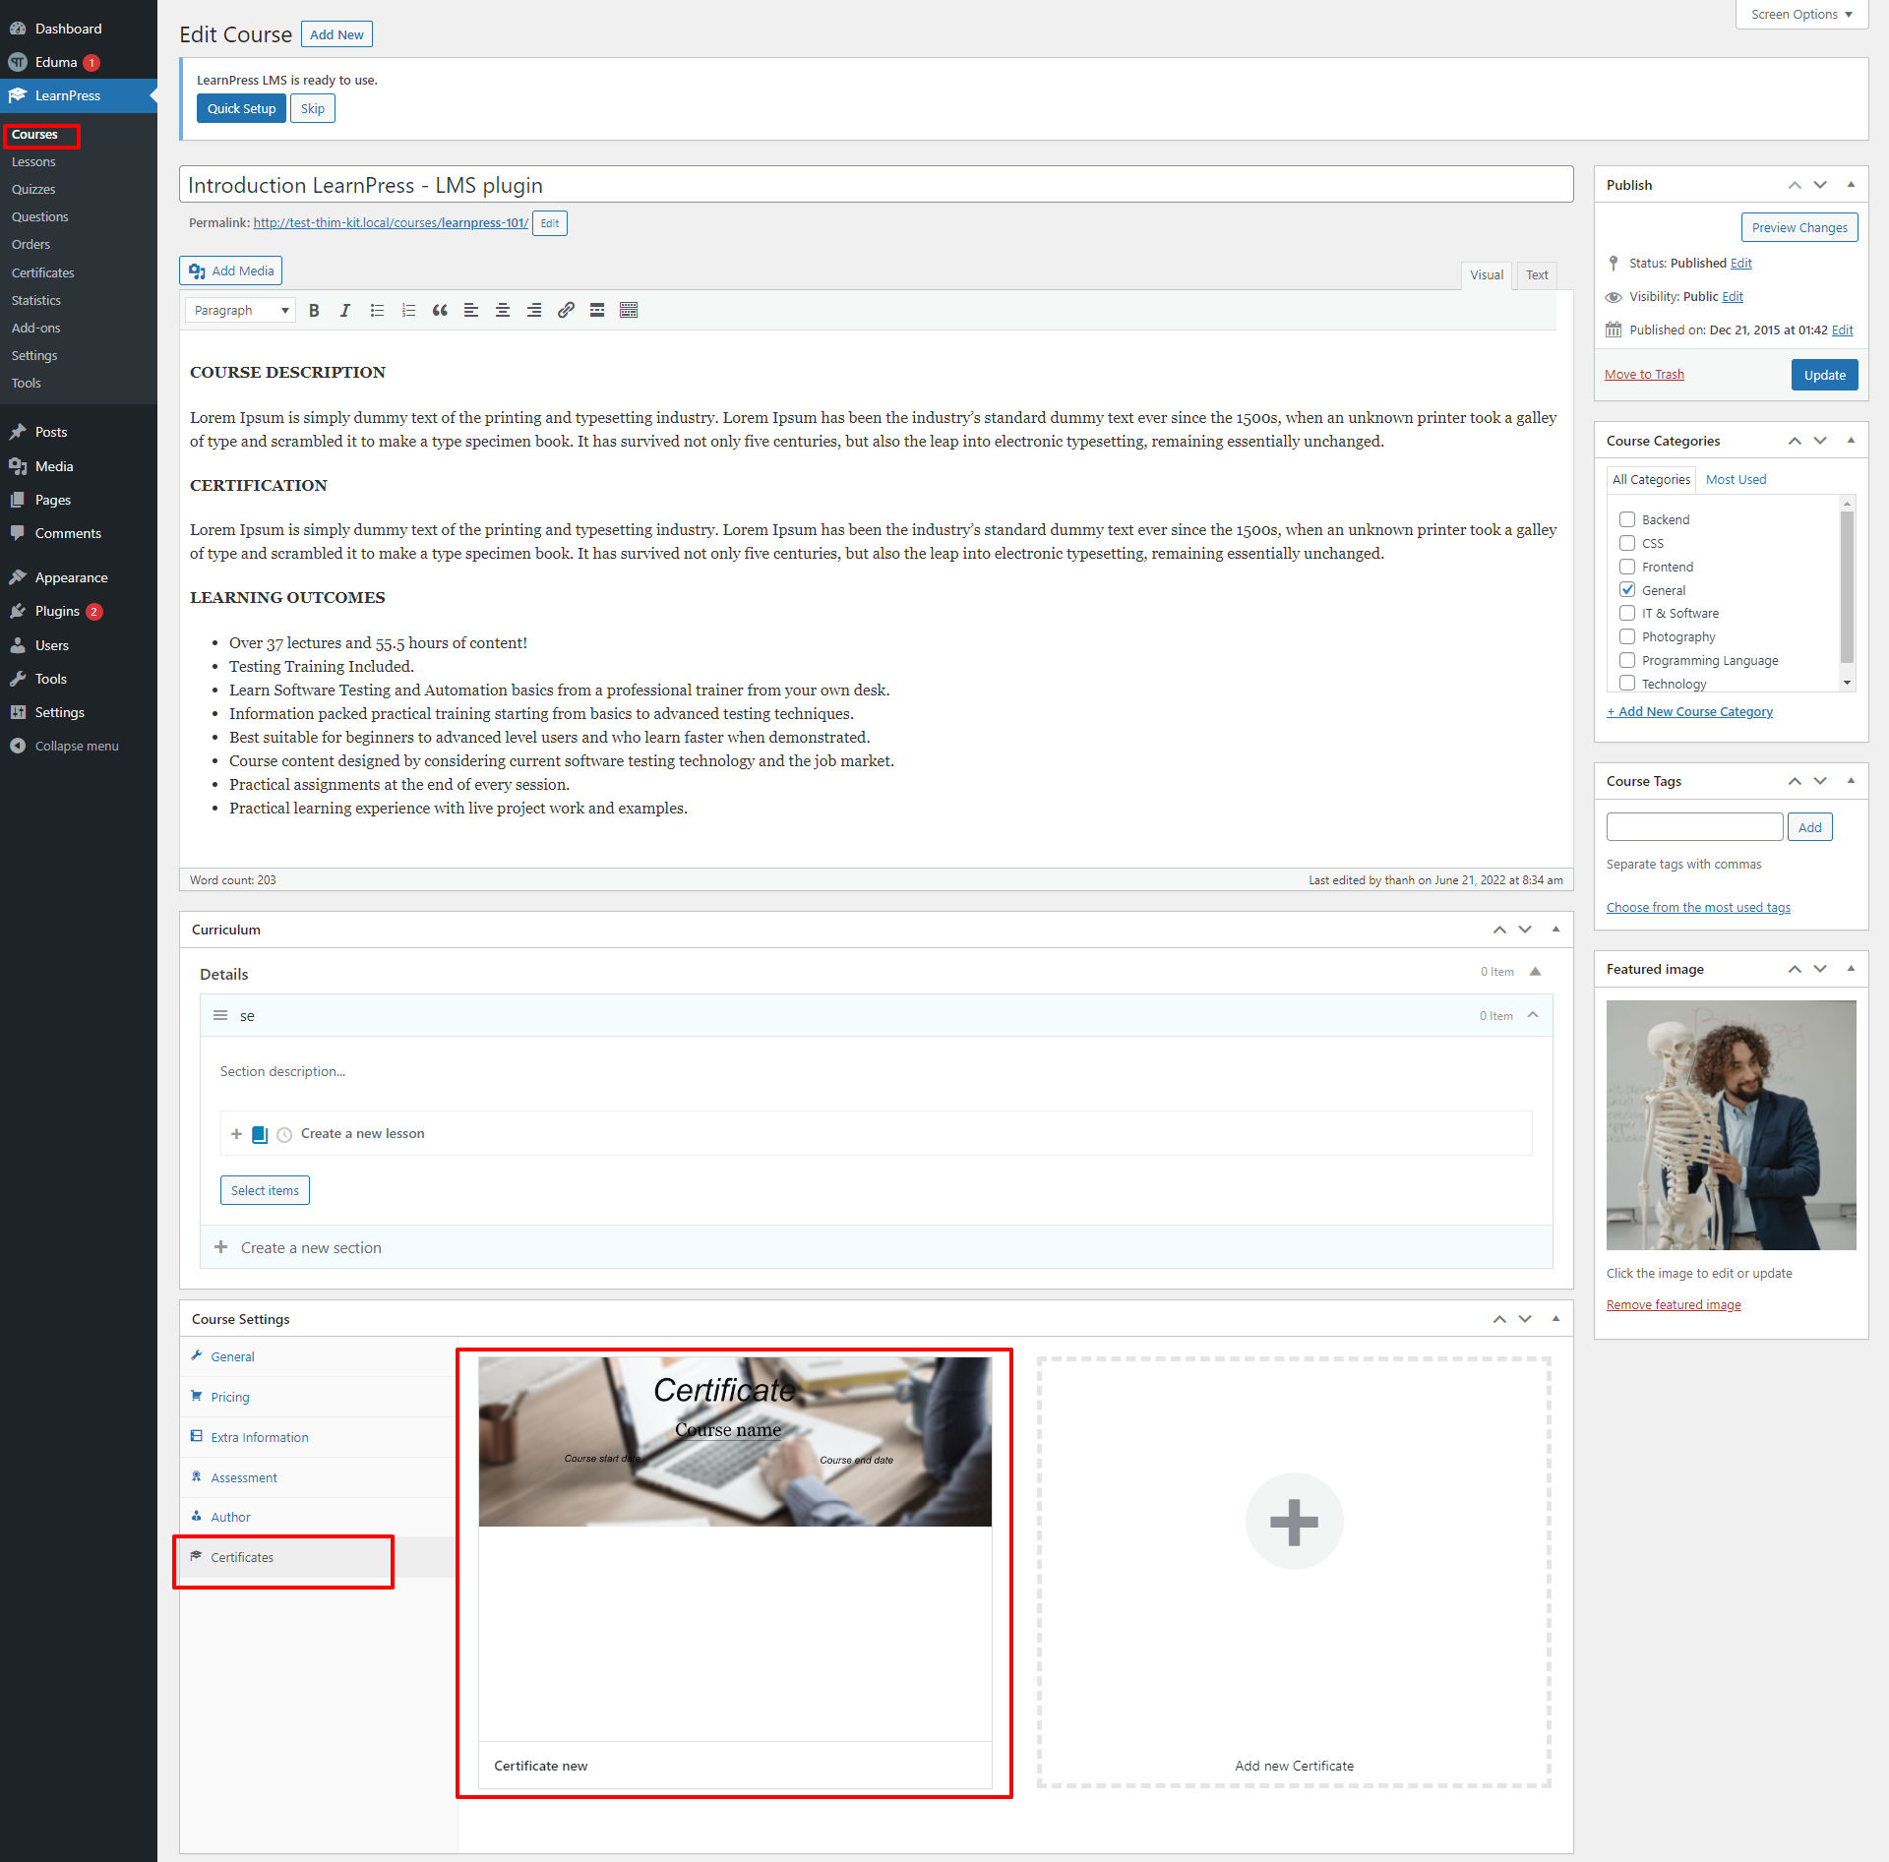Viewport: 1889px width, 1862px height.
Task: Collapse section 'se' with chevron
Action: coord(1533,1015)
